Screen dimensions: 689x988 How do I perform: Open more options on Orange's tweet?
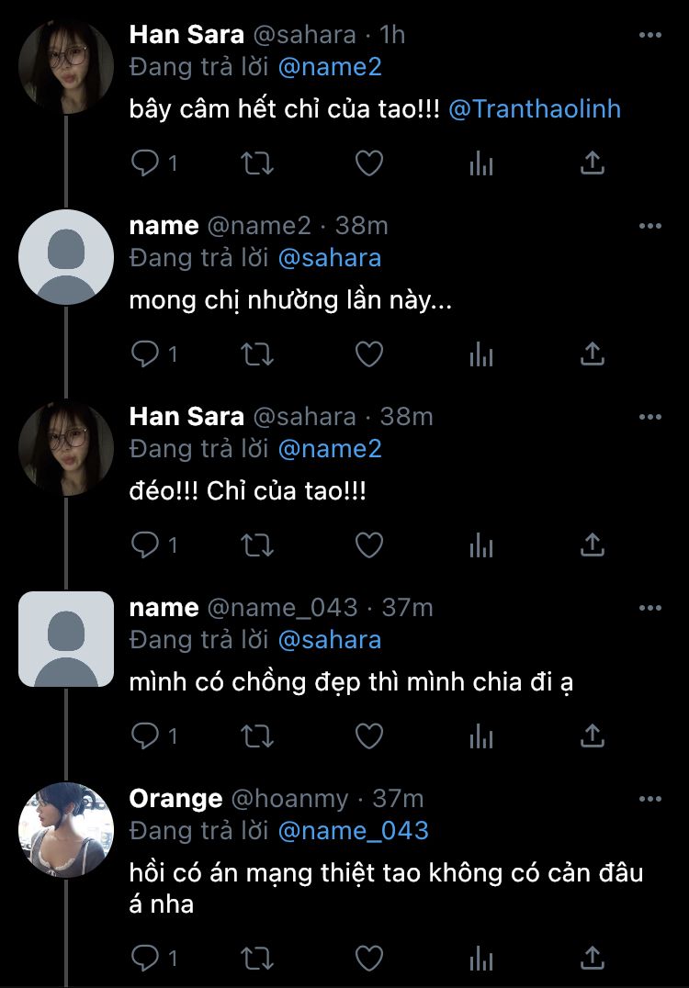tap(649, 799)
